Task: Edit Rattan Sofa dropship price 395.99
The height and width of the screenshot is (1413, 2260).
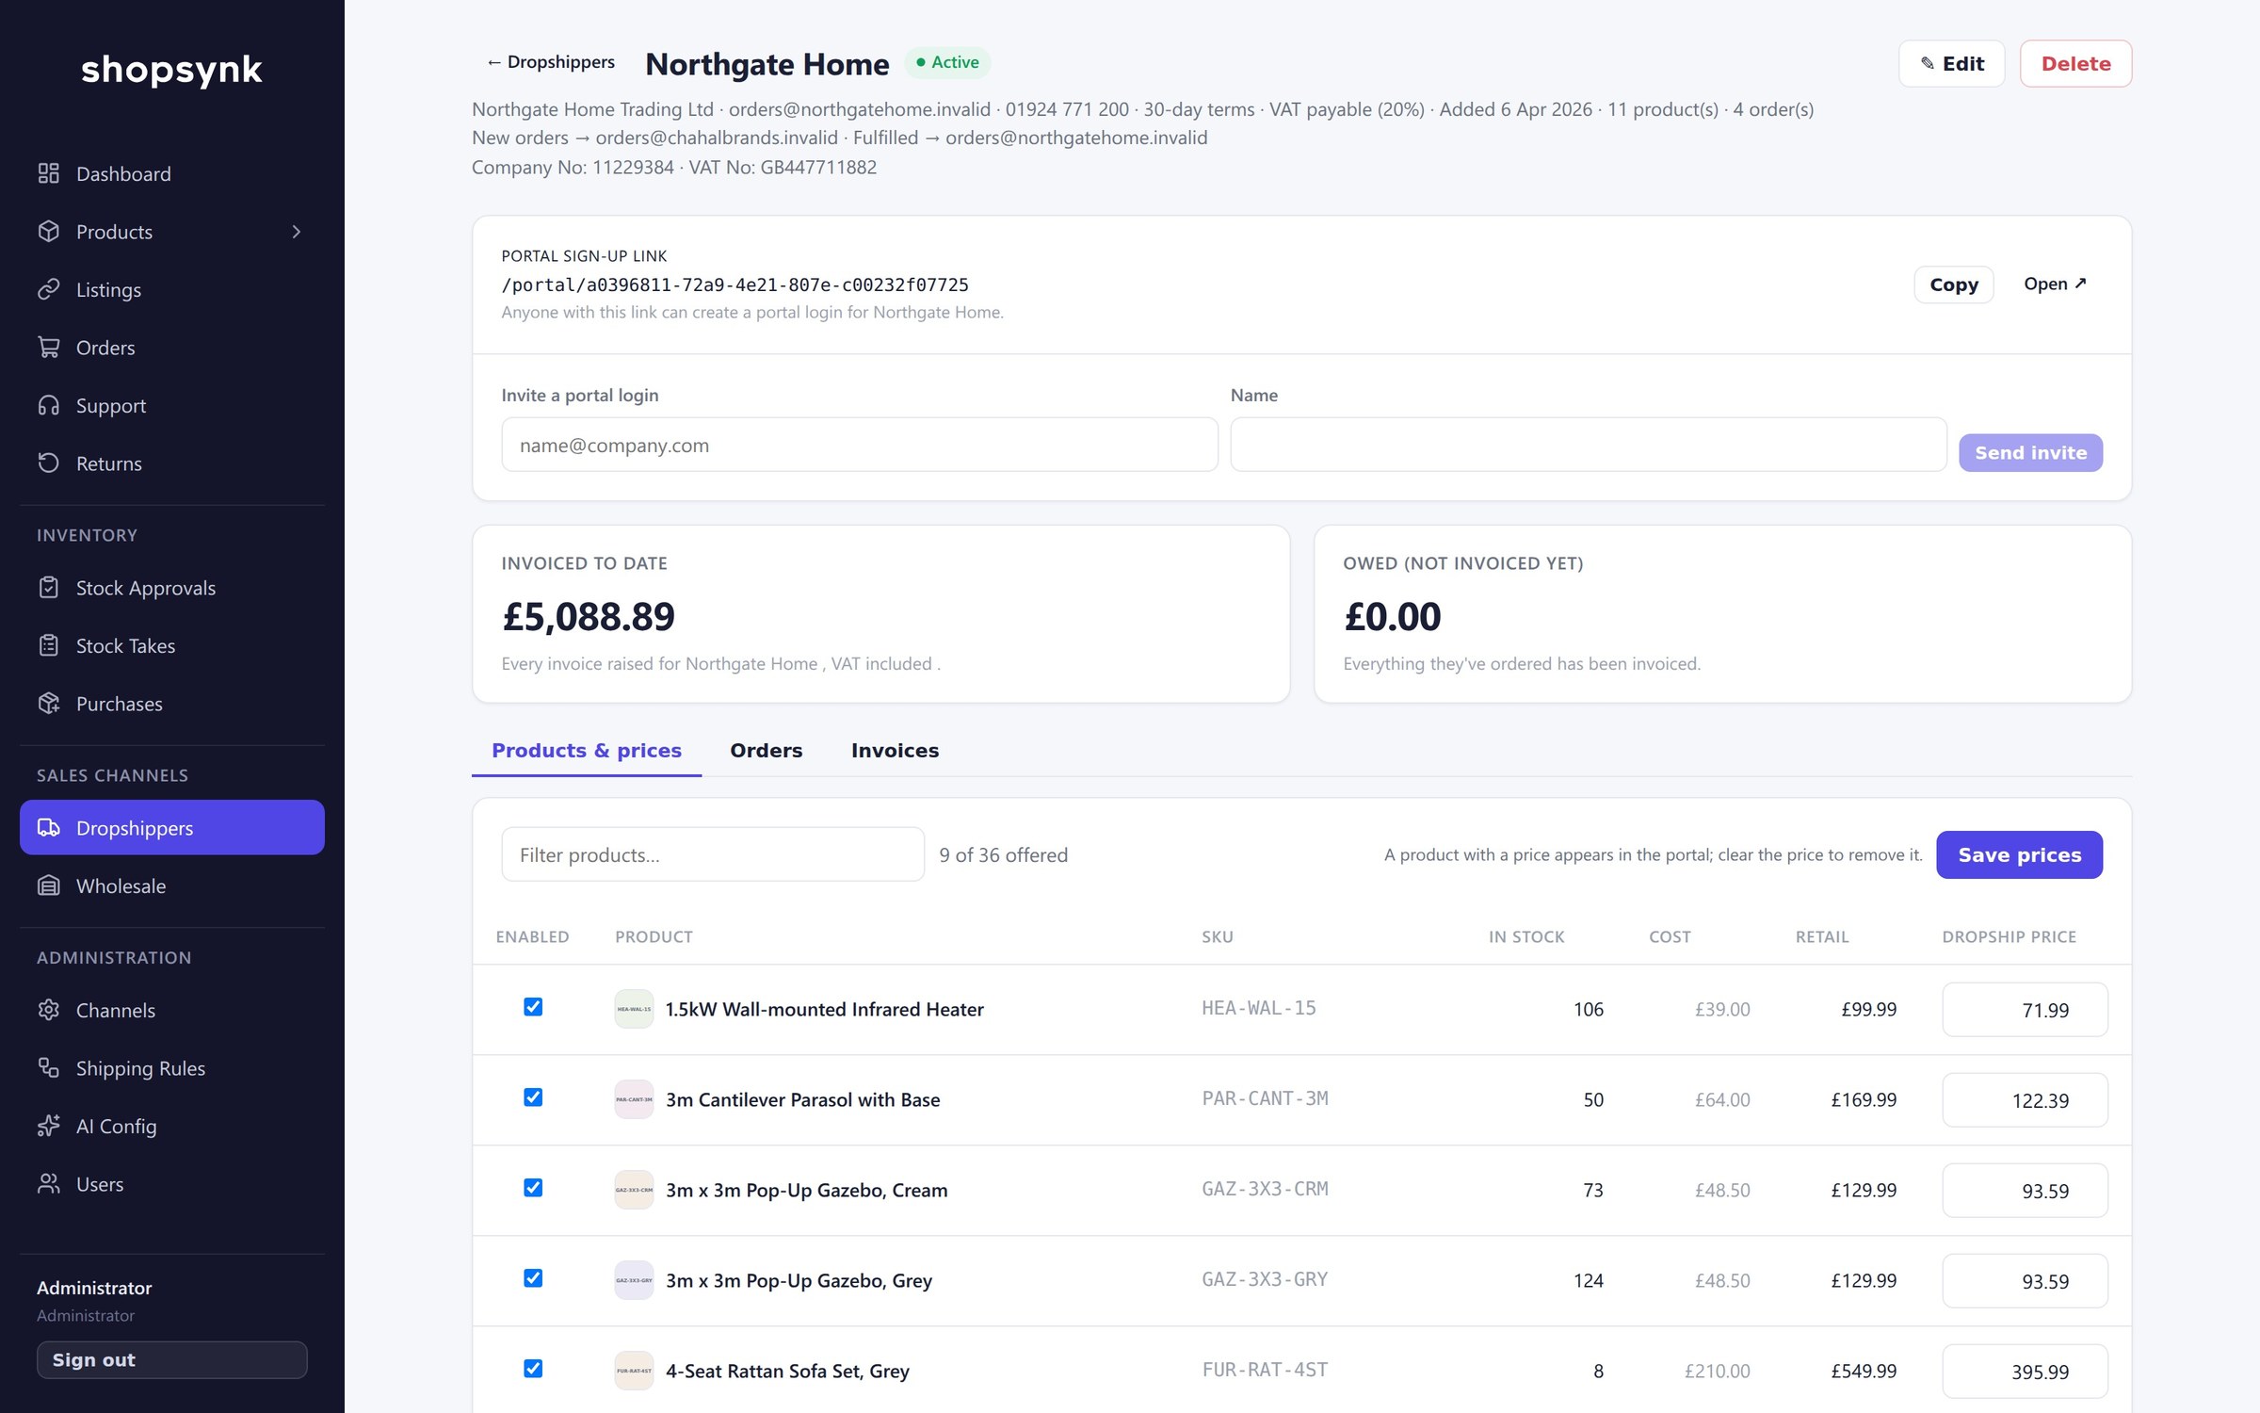Action: pos(2025,1372)
